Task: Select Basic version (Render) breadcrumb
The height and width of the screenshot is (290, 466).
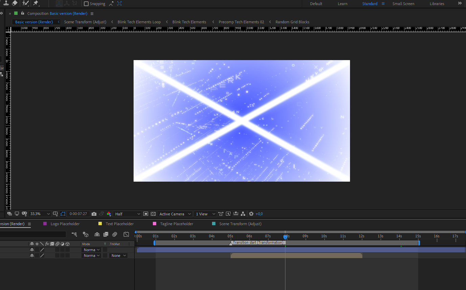Action: tap(34, 22)
